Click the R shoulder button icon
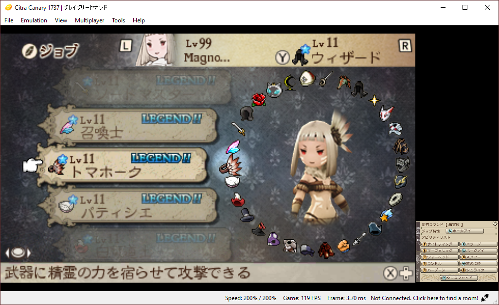Screen dimensions: 499x305 (x=405, y=46)
